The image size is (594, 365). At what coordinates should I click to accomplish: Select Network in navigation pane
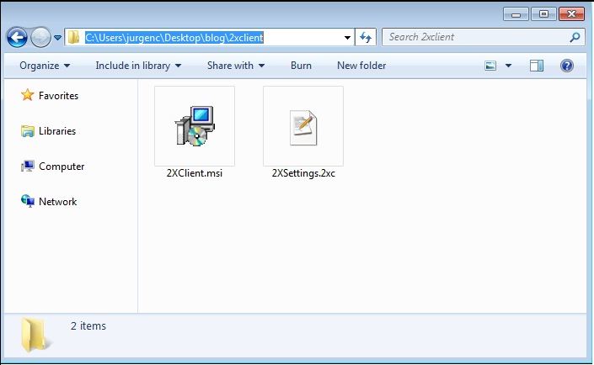point(57,202)
